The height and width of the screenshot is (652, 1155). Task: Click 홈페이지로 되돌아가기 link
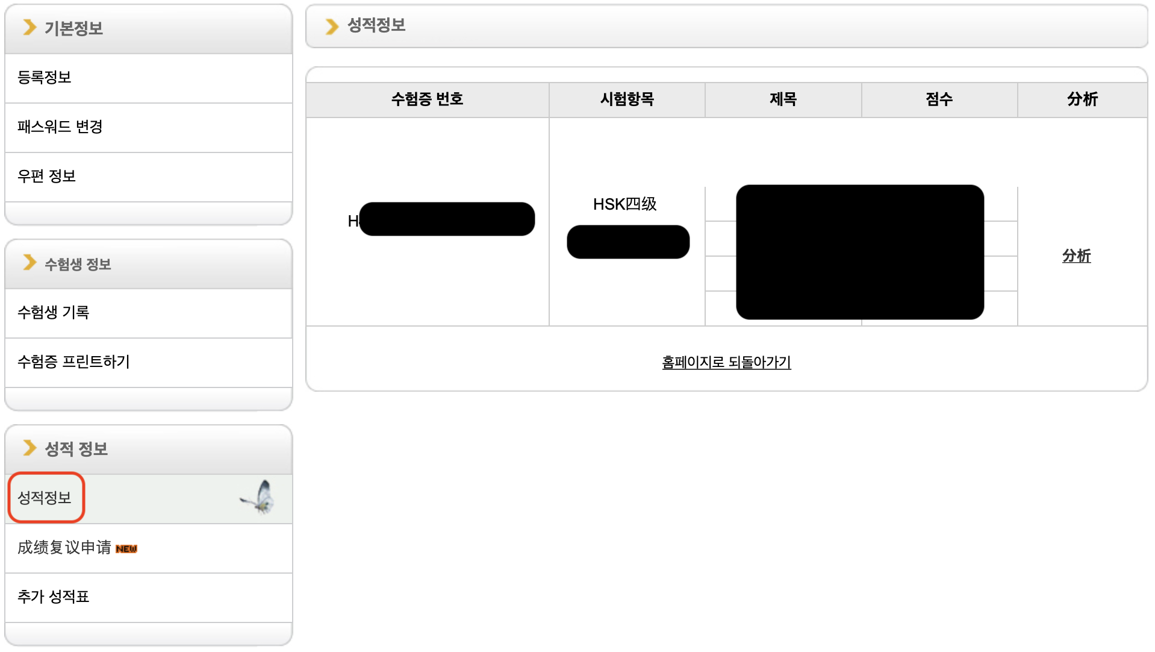tap(726, 362)
